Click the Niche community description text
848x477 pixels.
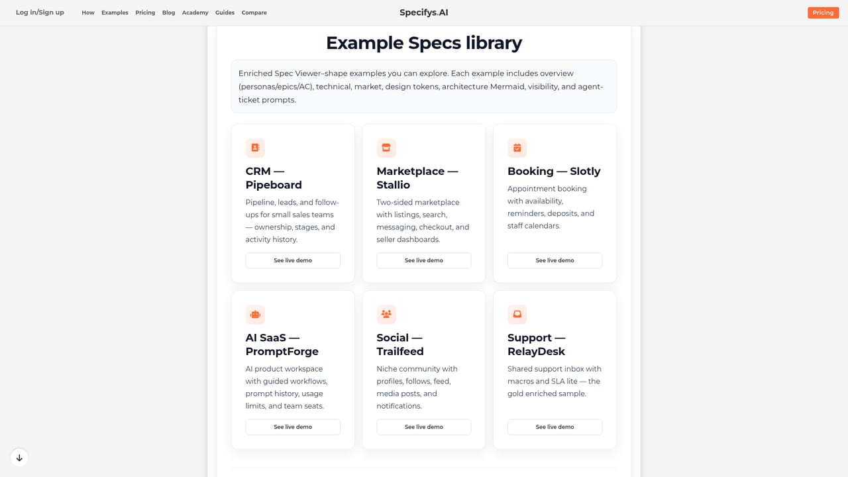tap(417, 387)
